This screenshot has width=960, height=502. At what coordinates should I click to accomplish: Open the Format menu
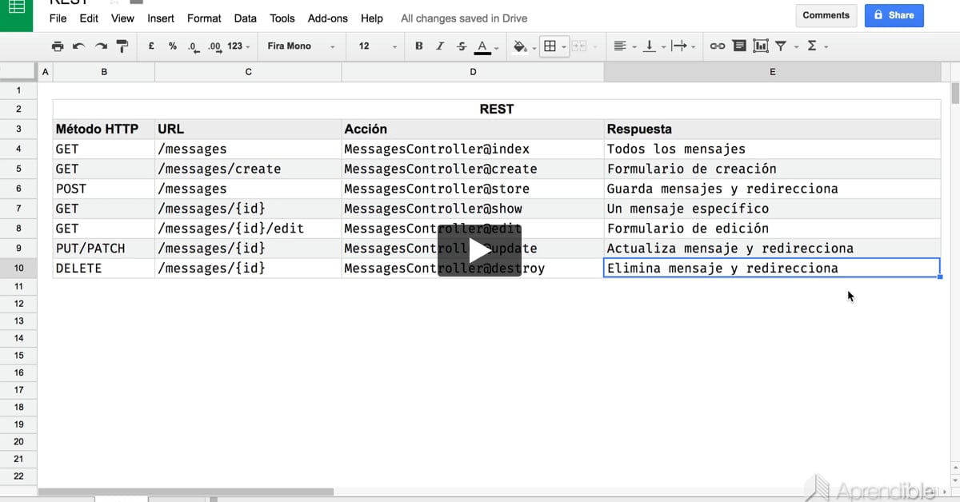coord(204,18)
